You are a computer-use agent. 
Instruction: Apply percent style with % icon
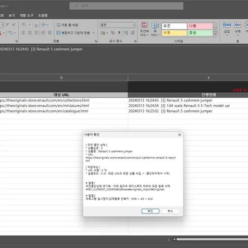click(113, 33)
